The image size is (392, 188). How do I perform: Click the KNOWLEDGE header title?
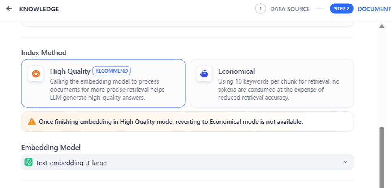pyautogui.click(x=39, y=9)
